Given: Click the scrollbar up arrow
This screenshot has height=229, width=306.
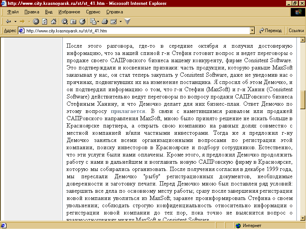Looking at the screenshot, I should (x=303, y=40).
